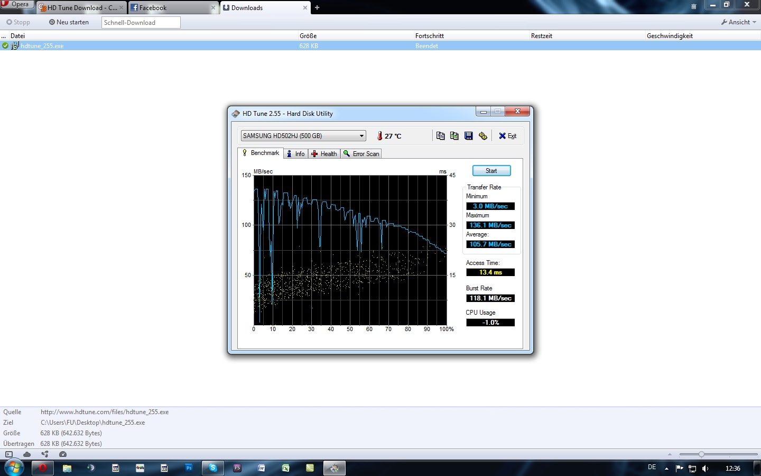Open Microsoft Excel from taskbar
The image size is (761, 476).
286,468
